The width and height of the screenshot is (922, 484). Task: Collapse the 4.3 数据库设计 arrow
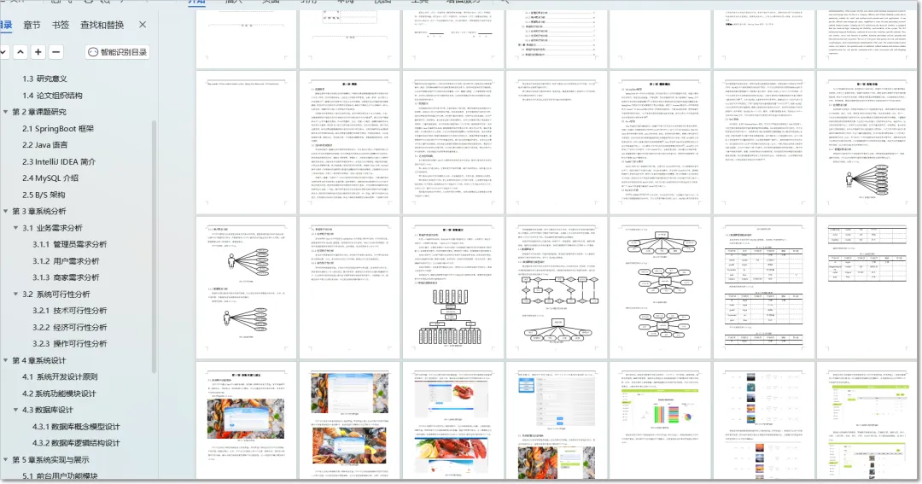(16, 410)
